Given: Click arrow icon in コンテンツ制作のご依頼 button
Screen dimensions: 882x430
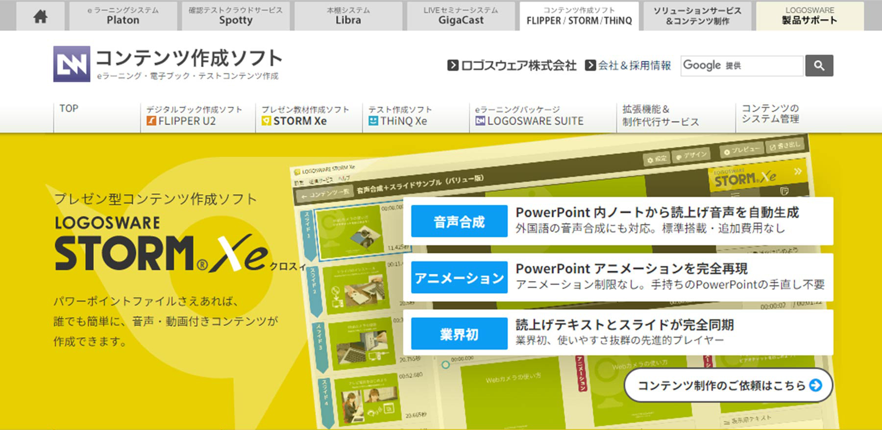Looking at the screenshot, I should pyautogui.click(x=816, y=385).
